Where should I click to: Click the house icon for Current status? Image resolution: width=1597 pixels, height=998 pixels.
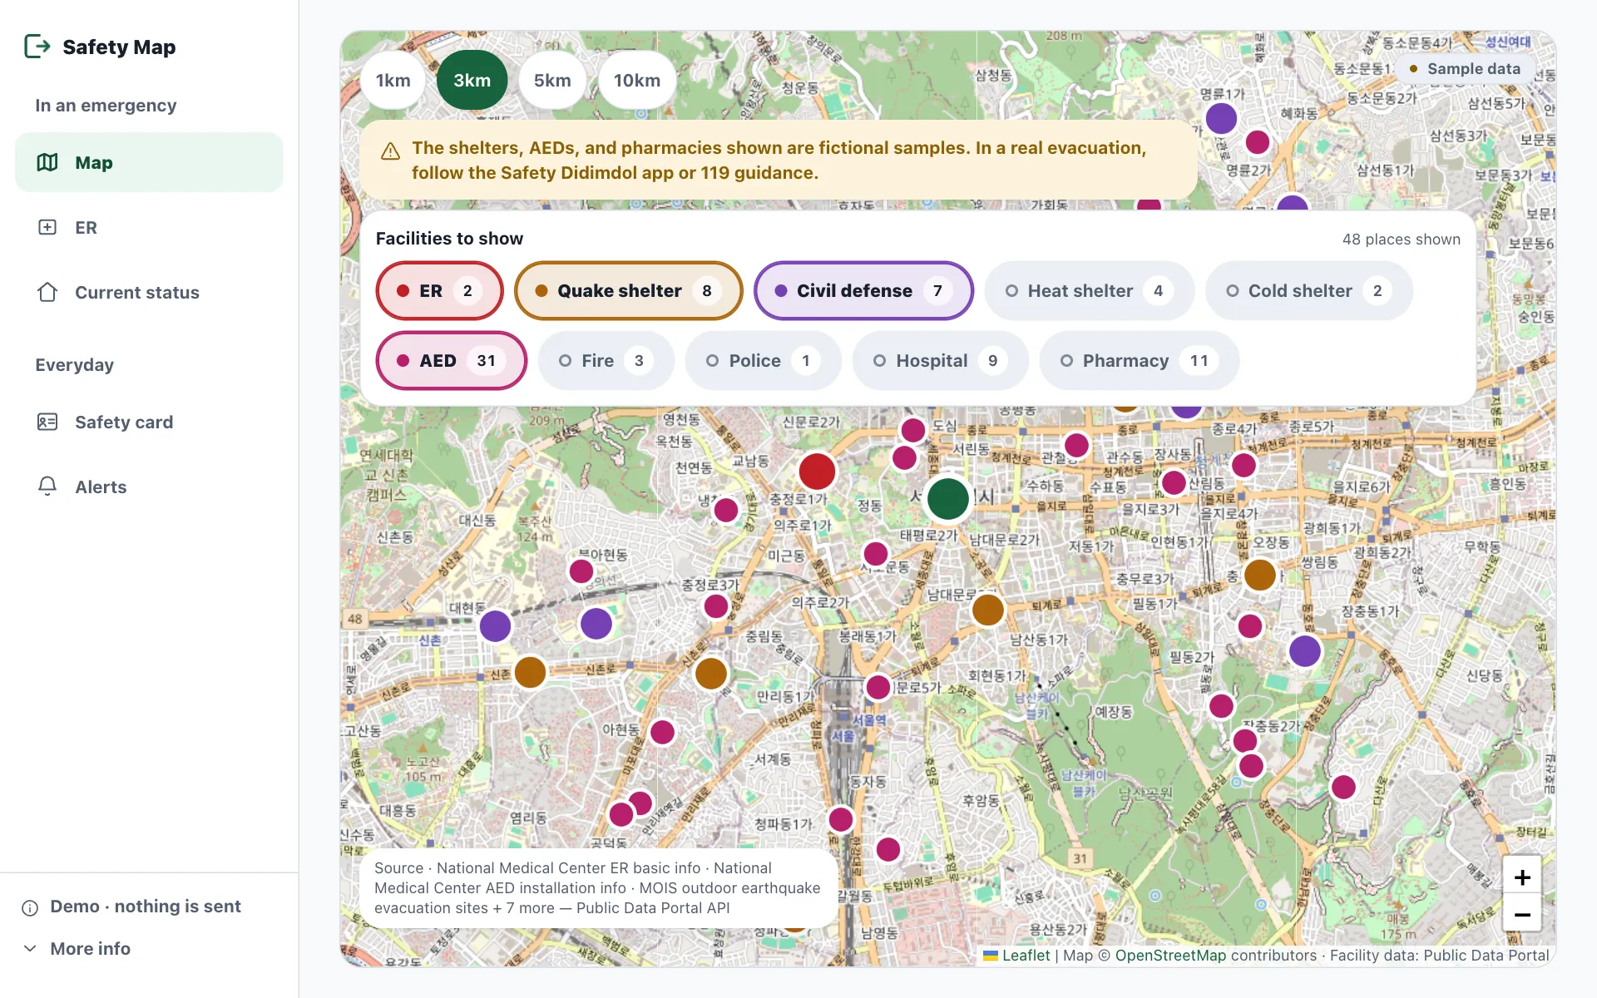pos(47,292)
